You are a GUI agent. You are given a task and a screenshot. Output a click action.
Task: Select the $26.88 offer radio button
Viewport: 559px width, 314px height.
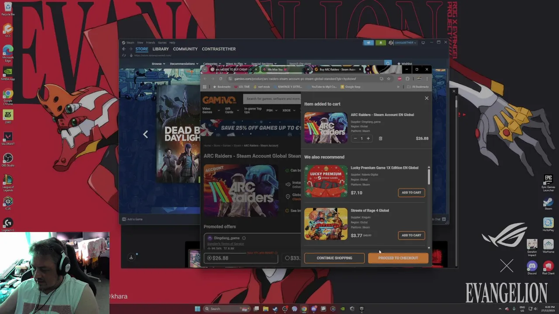click(x=209, y=258)
